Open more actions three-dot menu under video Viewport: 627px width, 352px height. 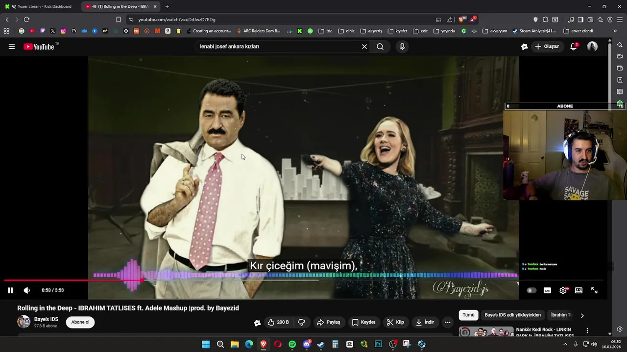(x=447, y=322)
